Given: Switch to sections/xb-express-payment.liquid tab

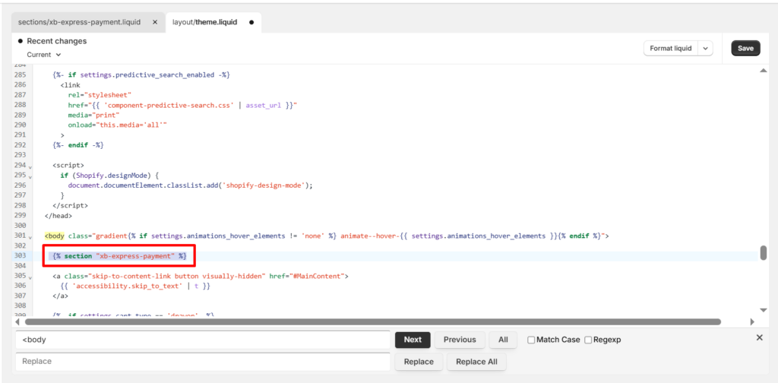Looking at the screenshot, I should [x=80, y=22].
